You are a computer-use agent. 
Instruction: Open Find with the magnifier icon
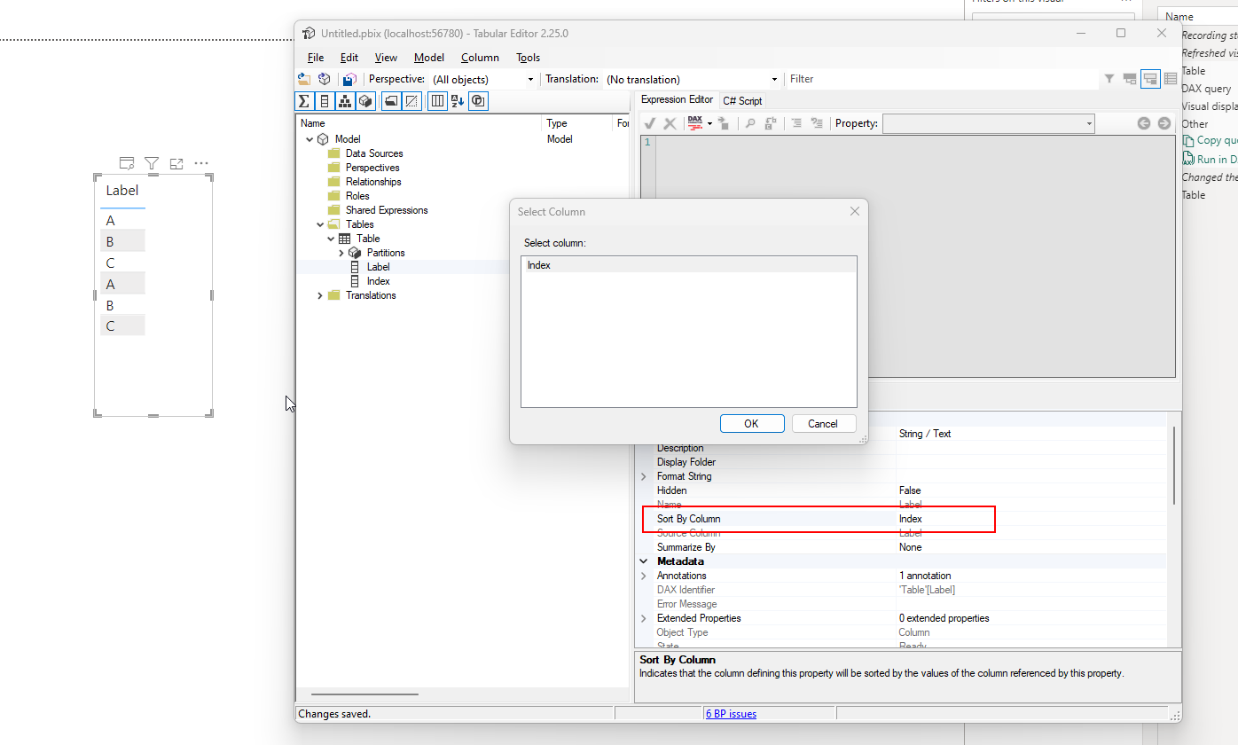pos(750,123)
